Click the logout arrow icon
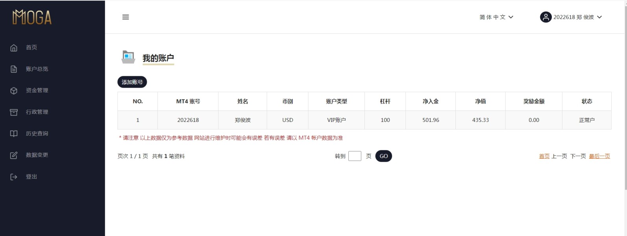 [x=14, y=177]
